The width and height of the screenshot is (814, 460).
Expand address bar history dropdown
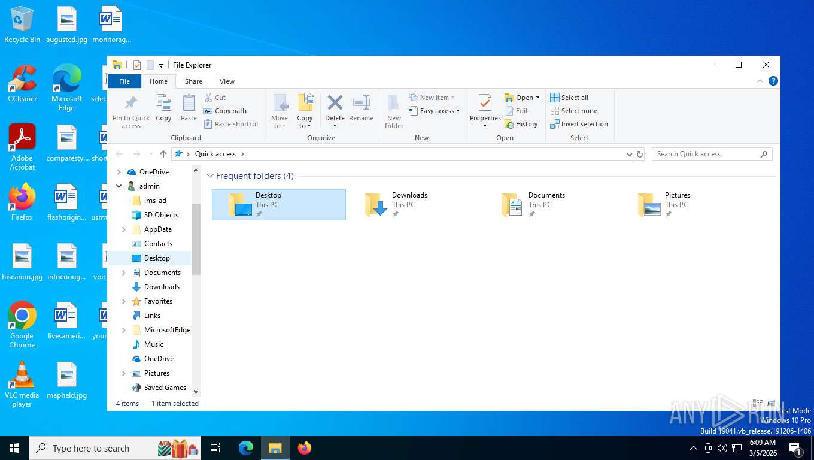coord(629,154)
